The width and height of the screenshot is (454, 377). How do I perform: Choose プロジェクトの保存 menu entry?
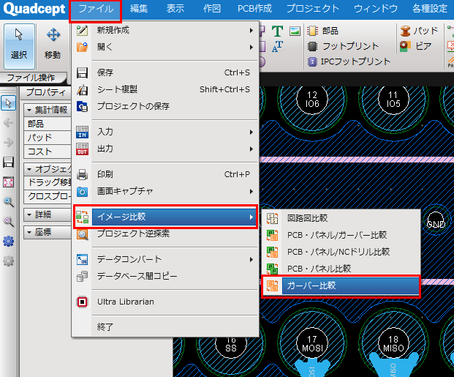click(165, 106)
